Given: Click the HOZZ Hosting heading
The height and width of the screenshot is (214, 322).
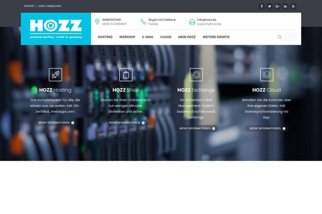Looking at the screenshot, I should coord(55,90).
